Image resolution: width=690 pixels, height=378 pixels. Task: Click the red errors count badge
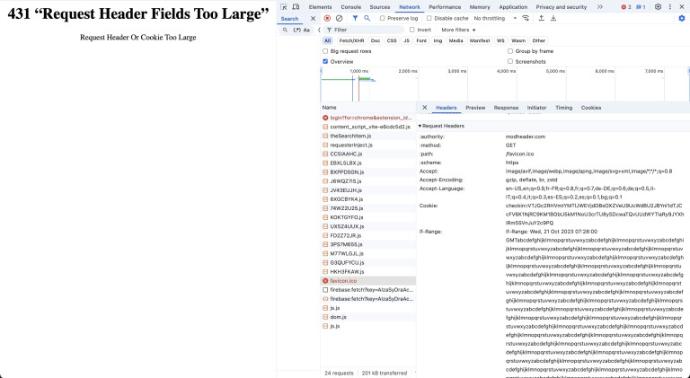pos(625,7)
